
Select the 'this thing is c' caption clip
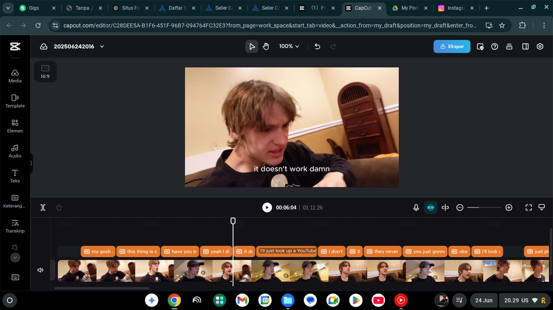138,251
